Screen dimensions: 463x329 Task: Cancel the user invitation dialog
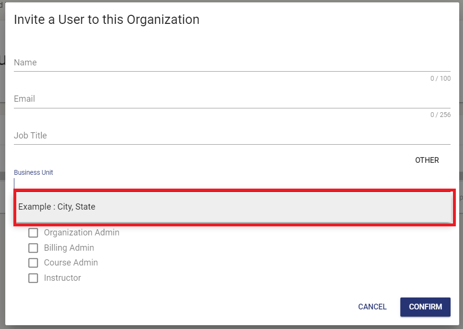tap(372, 307)
